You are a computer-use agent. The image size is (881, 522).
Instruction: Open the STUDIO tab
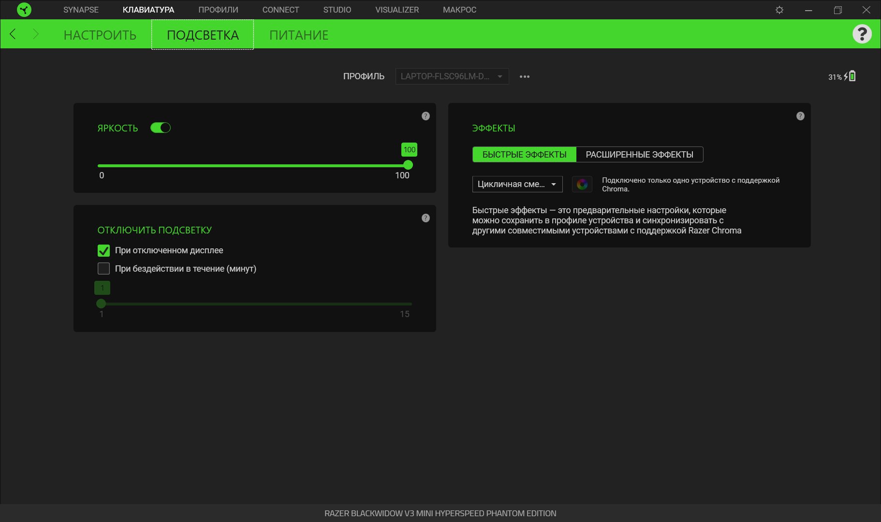(x=337, y=10)
